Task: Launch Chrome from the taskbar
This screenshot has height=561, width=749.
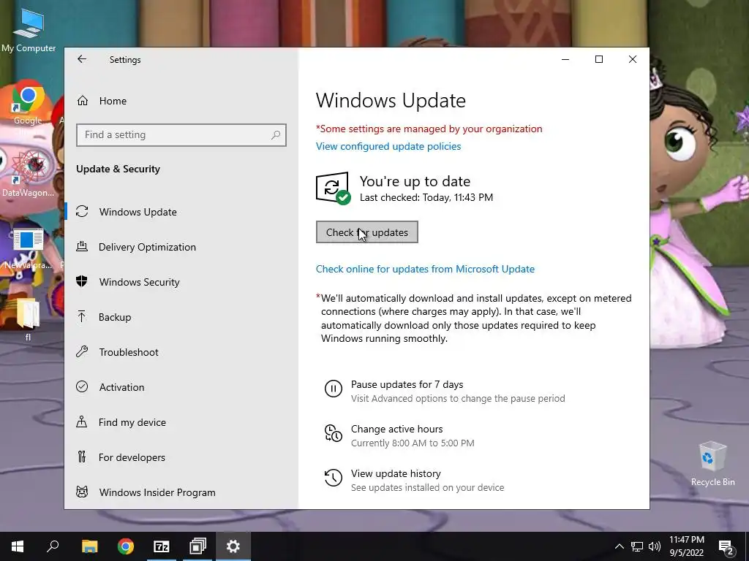Action: (x=126, y=546)
